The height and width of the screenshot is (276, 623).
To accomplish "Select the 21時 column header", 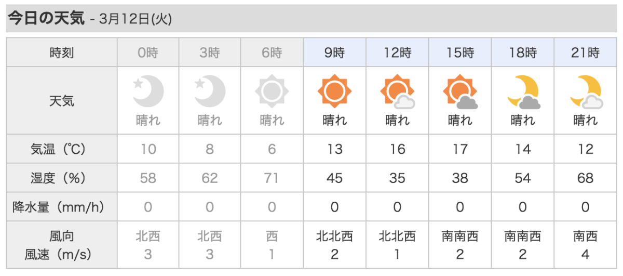I will click(586, 52).
